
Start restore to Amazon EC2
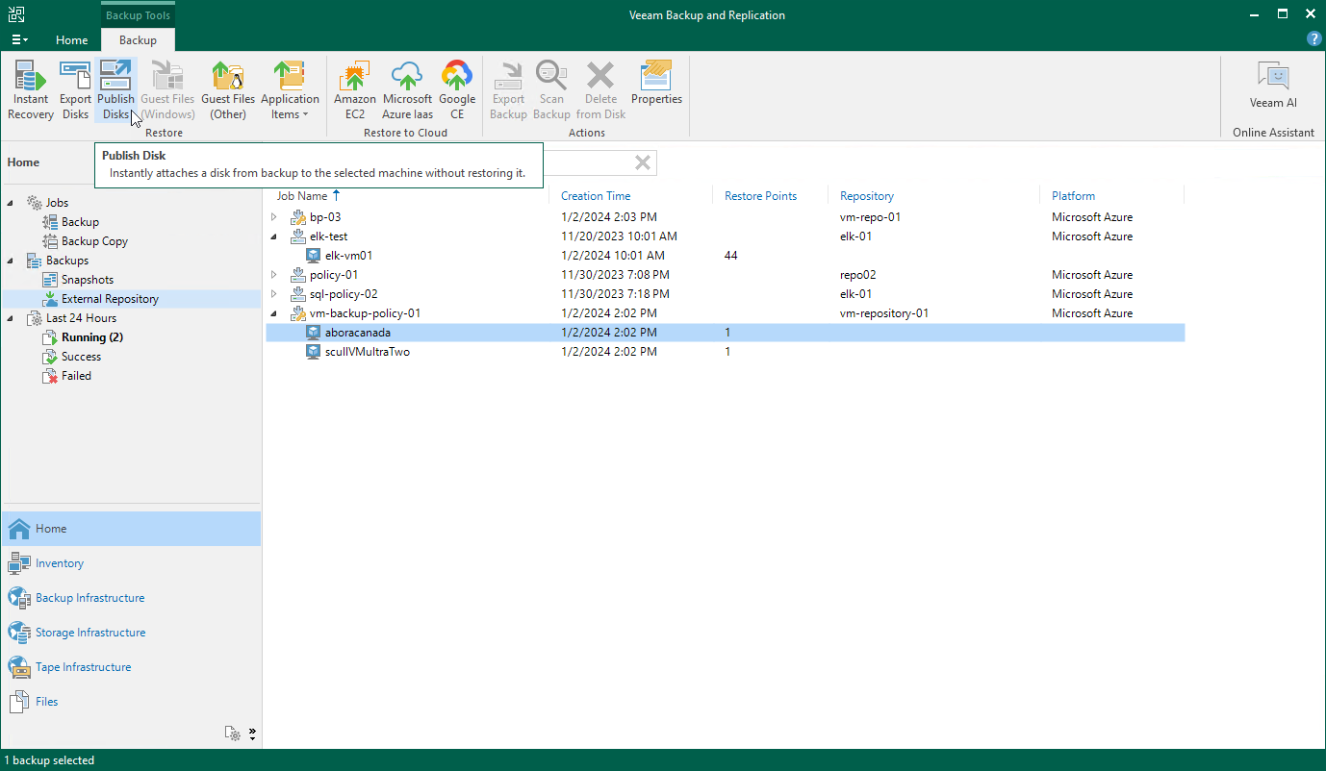(x=355, y=90)
